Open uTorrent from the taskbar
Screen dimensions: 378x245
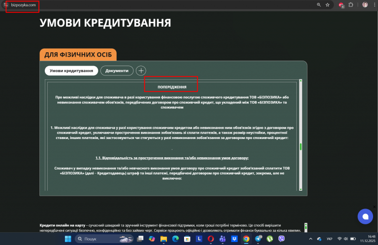[270, 239]
